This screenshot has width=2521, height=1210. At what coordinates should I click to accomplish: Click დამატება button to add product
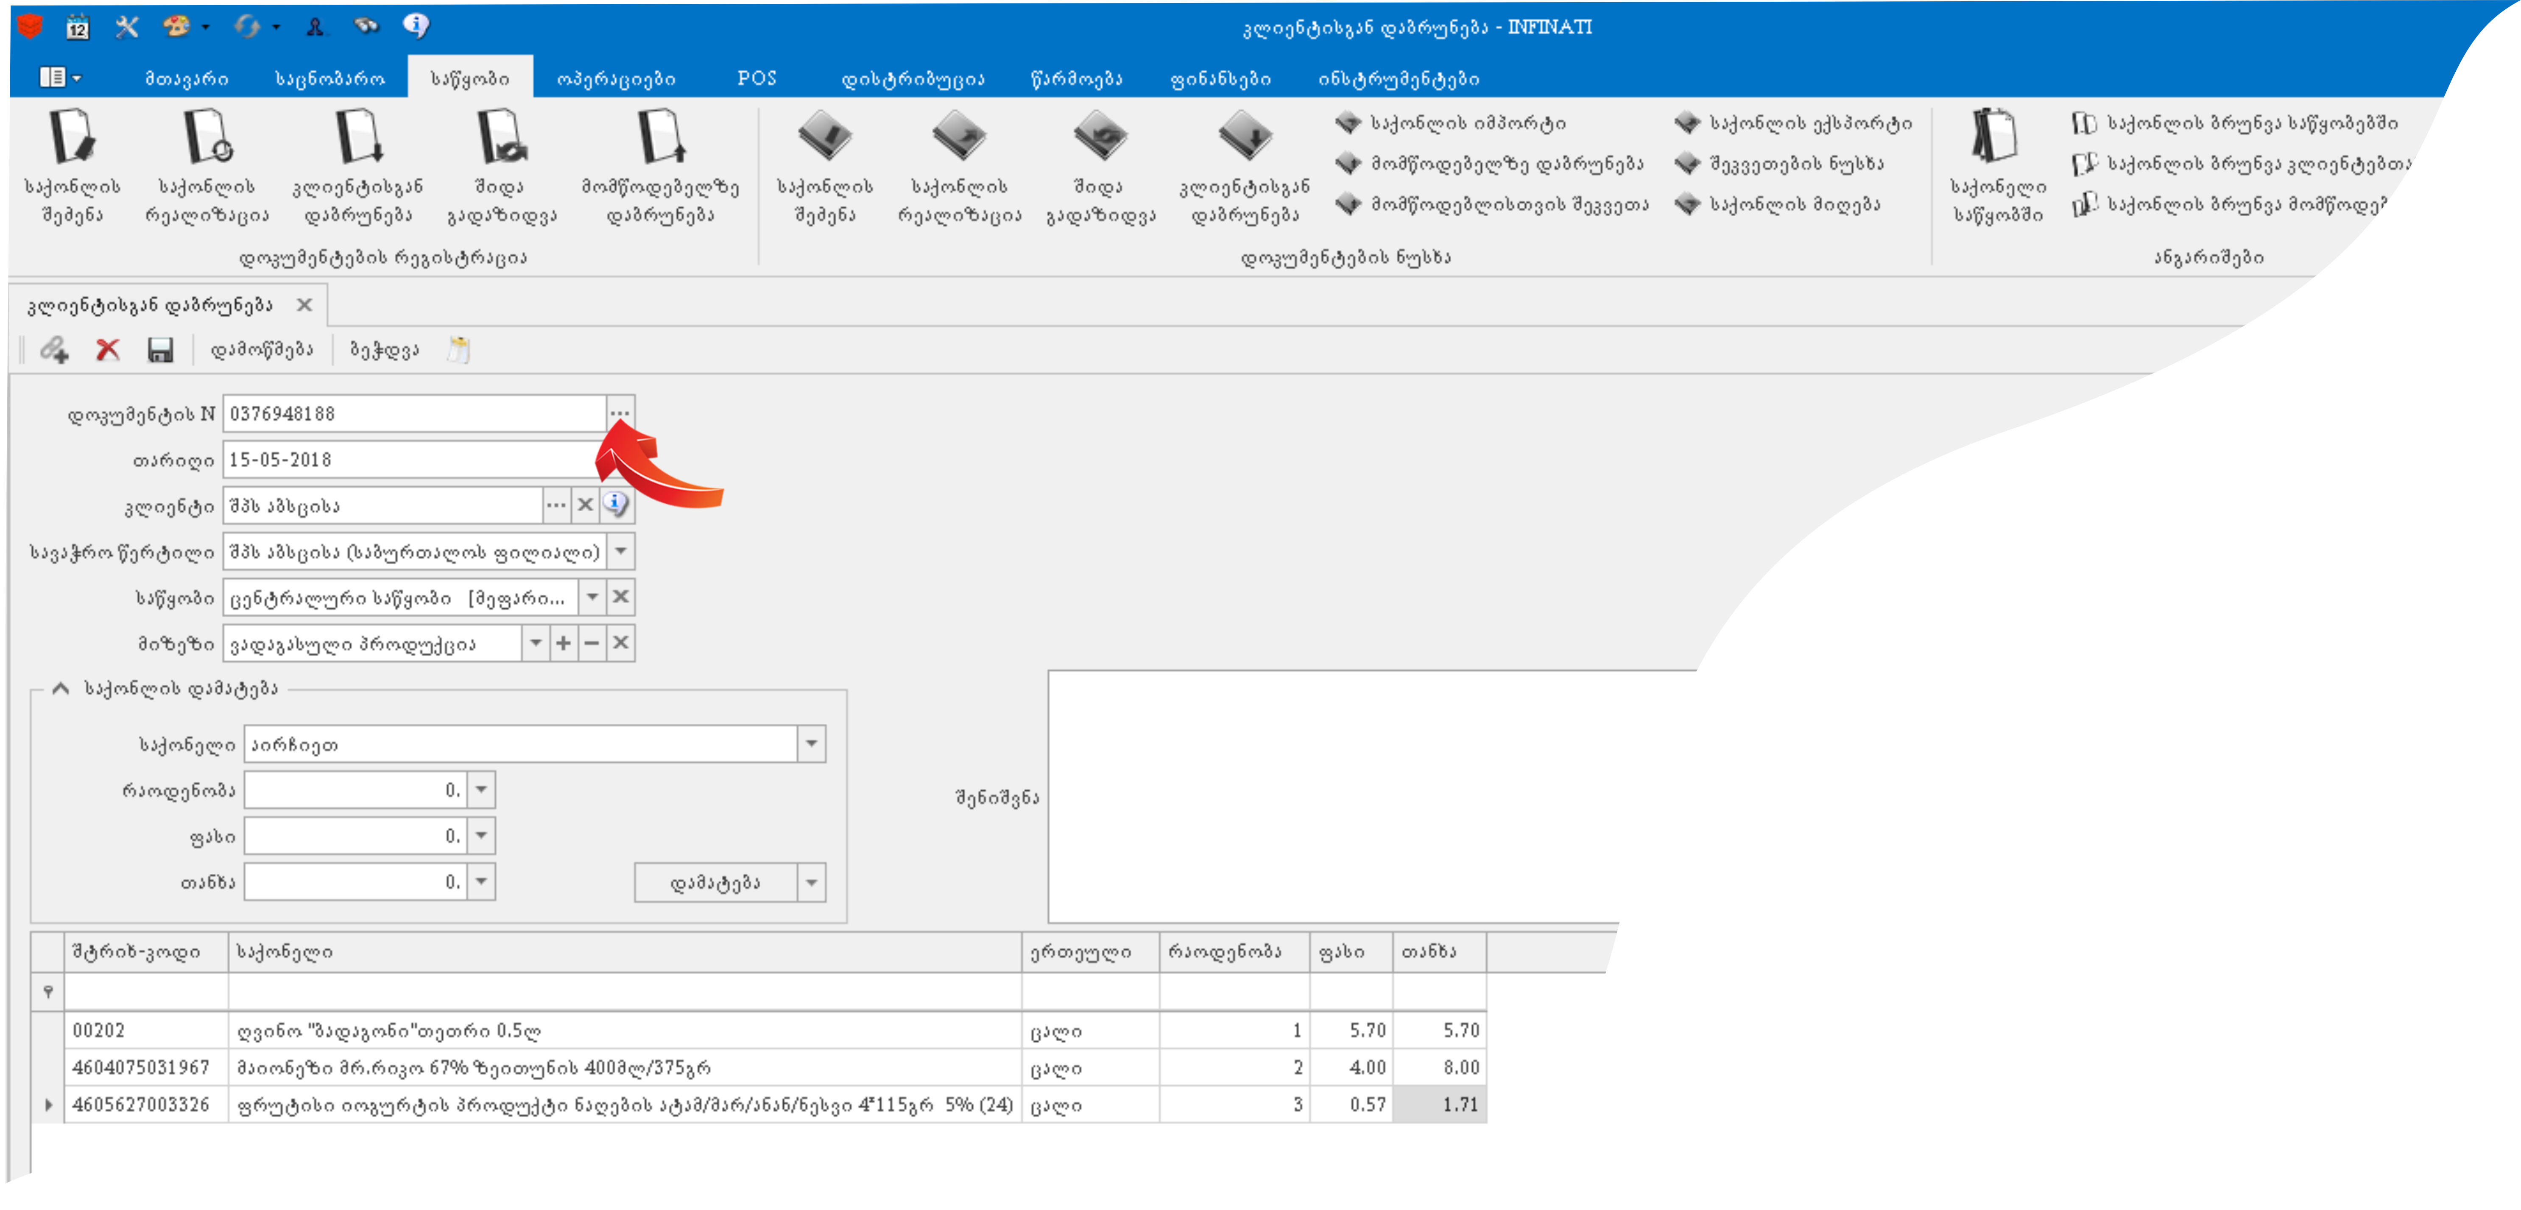point(715,882)
